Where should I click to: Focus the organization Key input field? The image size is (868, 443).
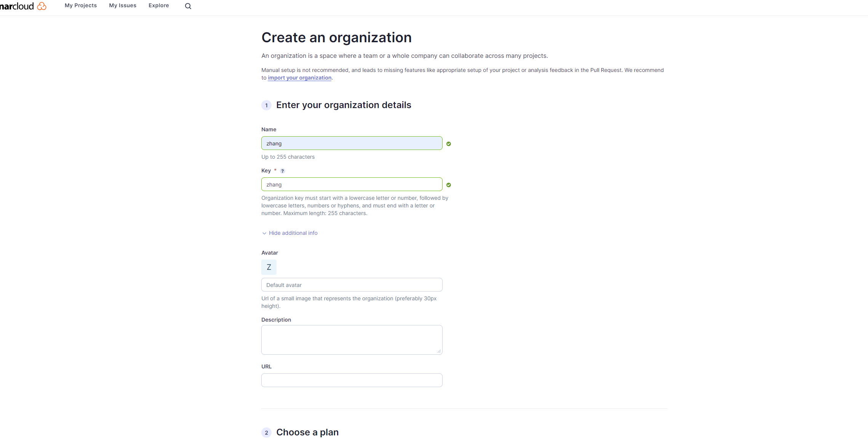point(352,185)
